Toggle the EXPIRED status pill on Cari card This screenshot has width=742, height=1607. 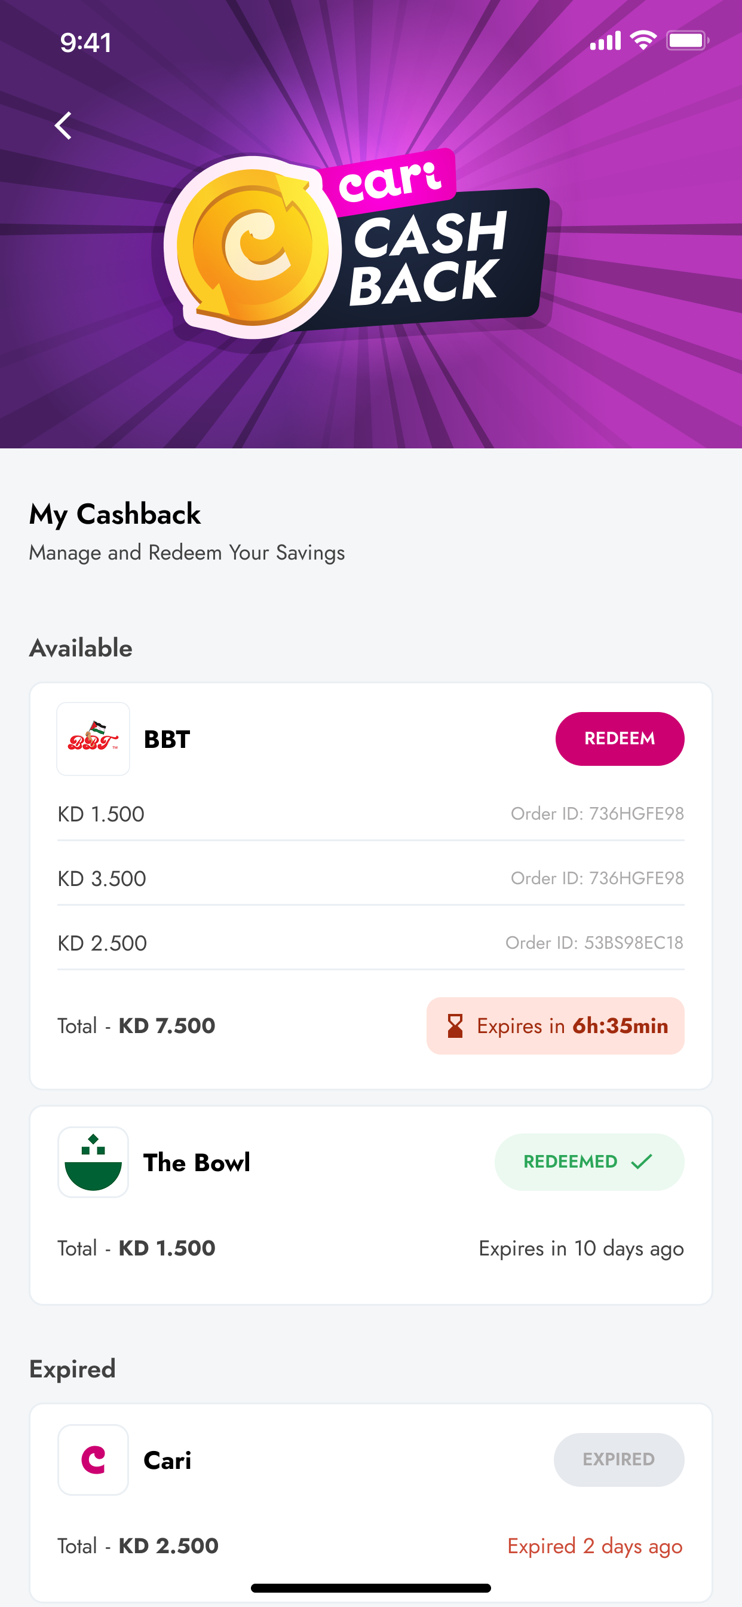click(618, 1460)
